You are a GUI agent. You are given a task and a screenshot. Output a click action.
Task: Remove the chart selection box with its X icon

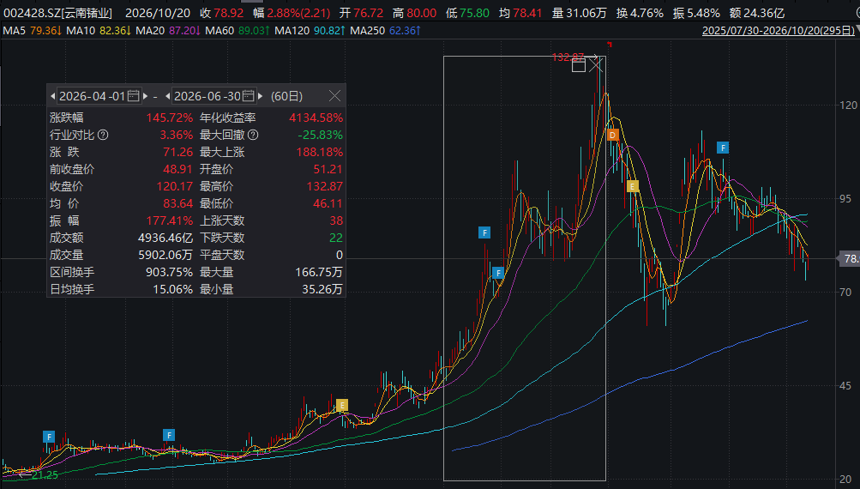click(x=596, y=65)
